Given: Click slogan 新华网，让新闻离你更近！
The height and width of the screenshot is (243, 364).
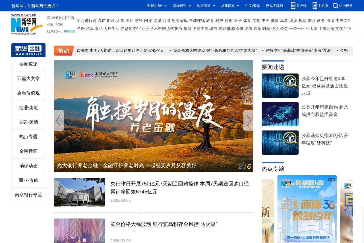Looking at the screenshot, I should point(35,6).
